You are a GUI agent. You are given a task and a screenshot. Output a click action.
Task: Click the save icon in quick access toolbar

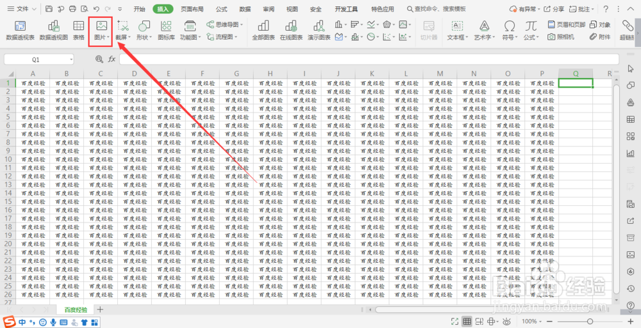[x=49, y=8]
